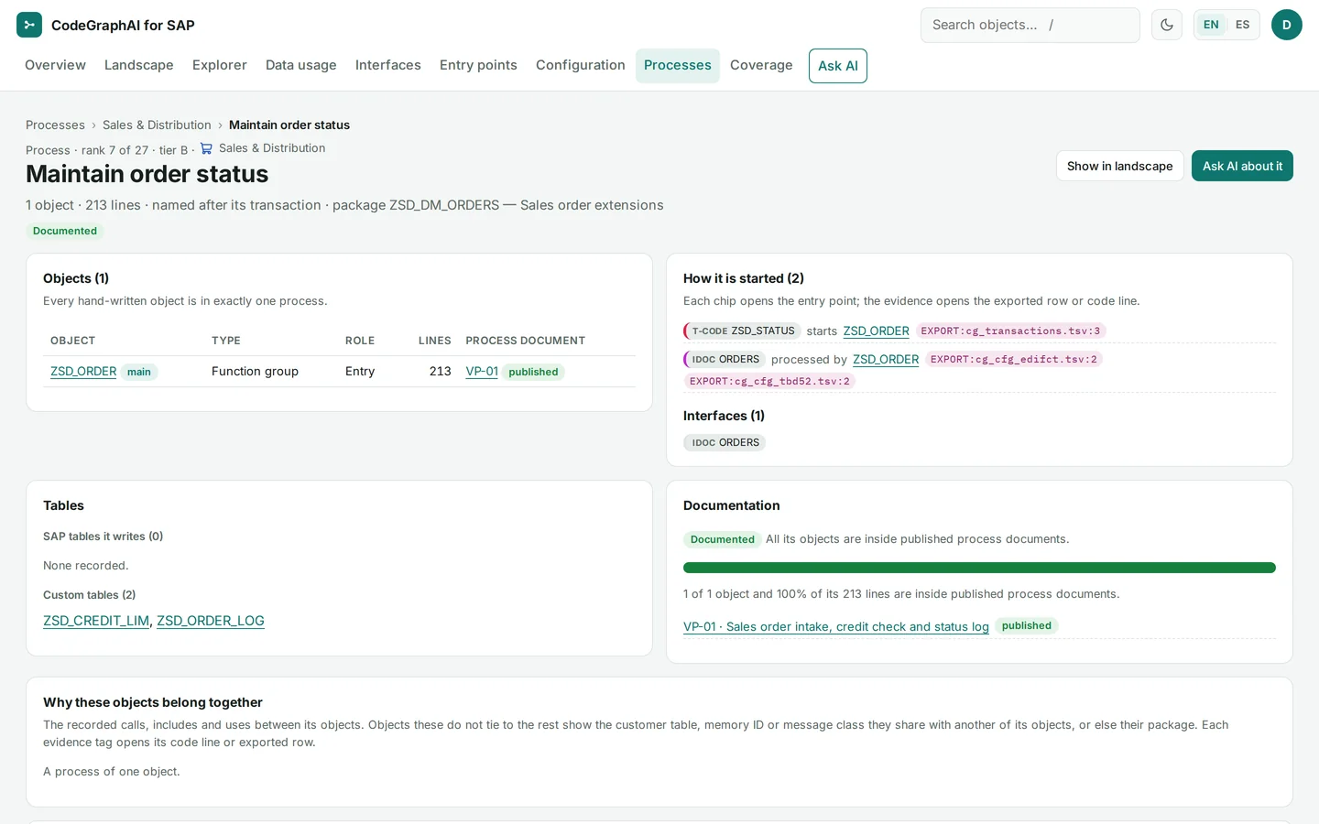Click Show in landscape button
Image resolution: width=1319 pixels, height=824 pixels.
point(1119,166)
